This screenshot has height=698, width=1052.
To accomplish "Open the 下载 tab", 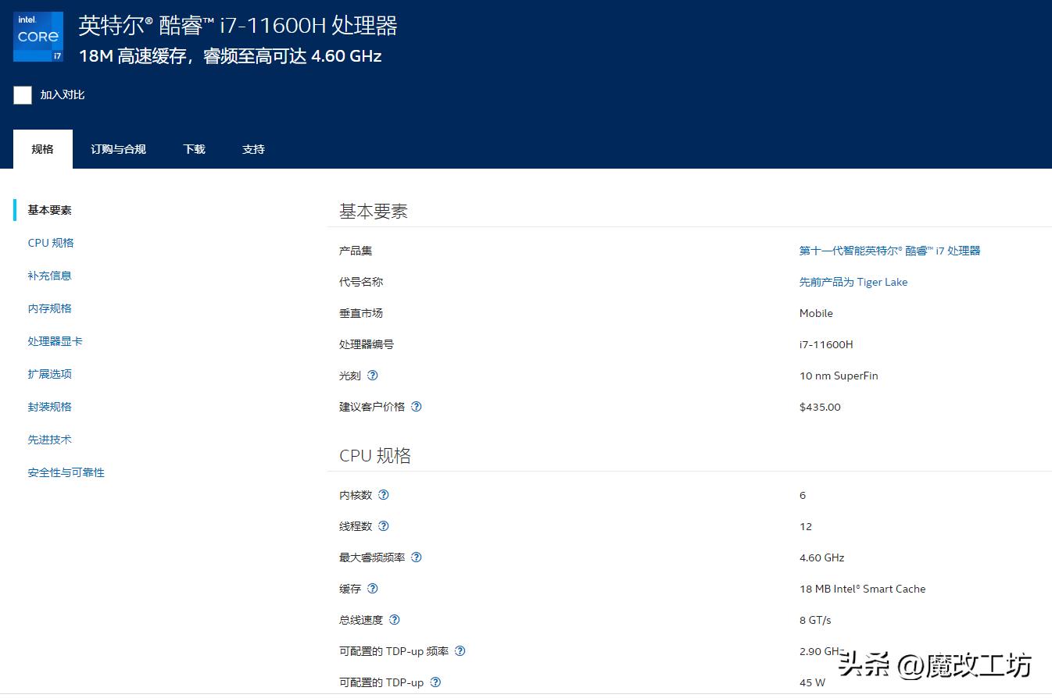I will tap(193, 148).
